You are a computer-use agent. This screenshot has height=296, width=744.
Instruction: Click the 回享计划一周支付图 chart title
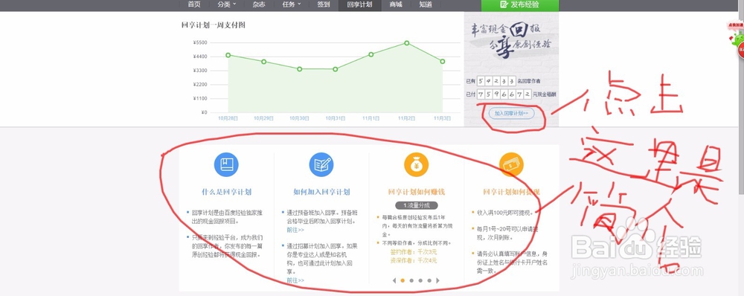[213, 25]
